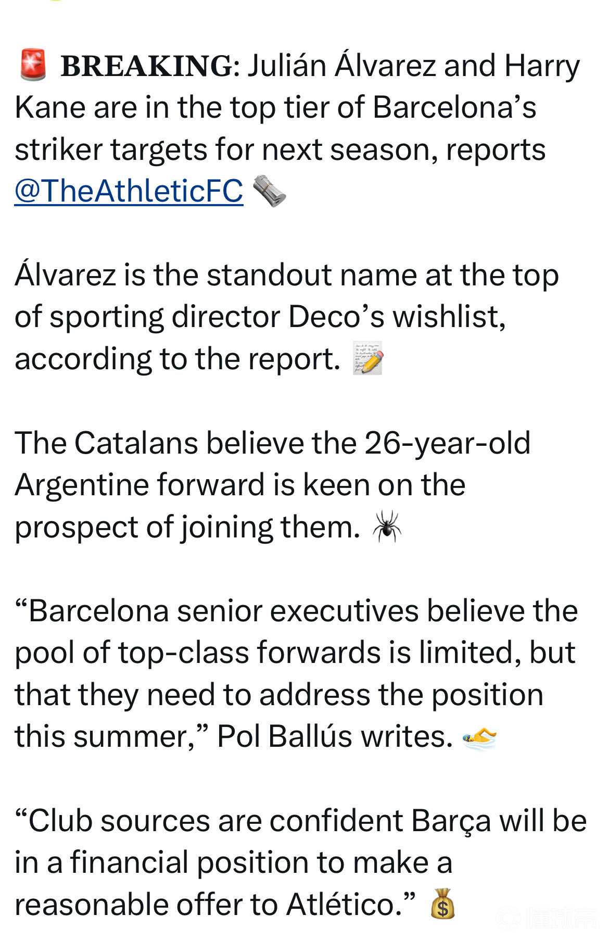Click the word executives in the quote
This screenshot has height=940, width=609.
345,611
